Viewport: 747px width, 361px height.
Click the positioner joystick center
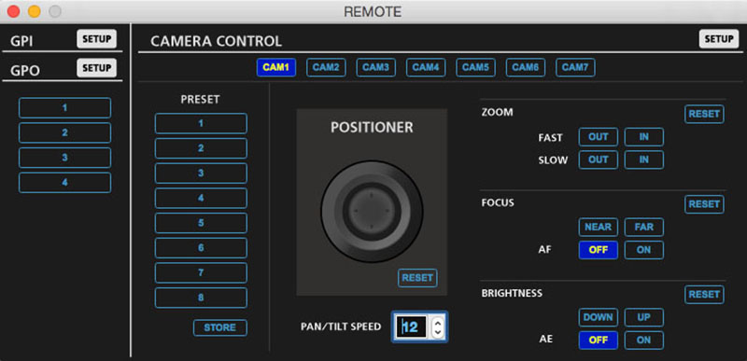tap(372, 211)
